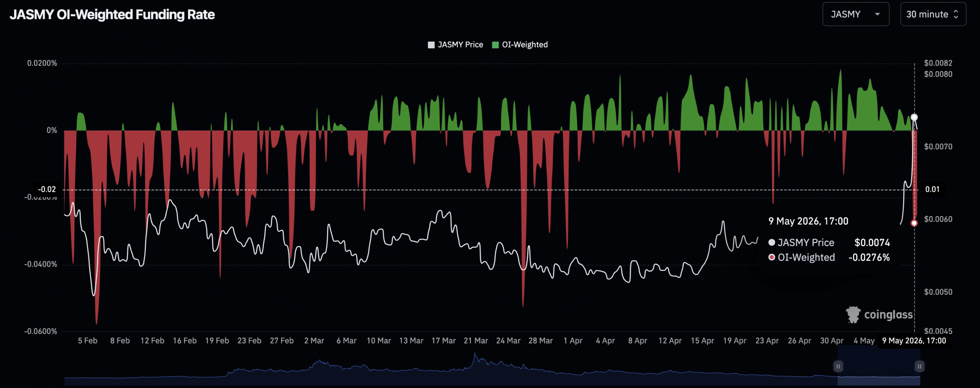Toggle OI-Weighted legend series
The width and height of the screenshot is (980, 388).
coord(520,45)
